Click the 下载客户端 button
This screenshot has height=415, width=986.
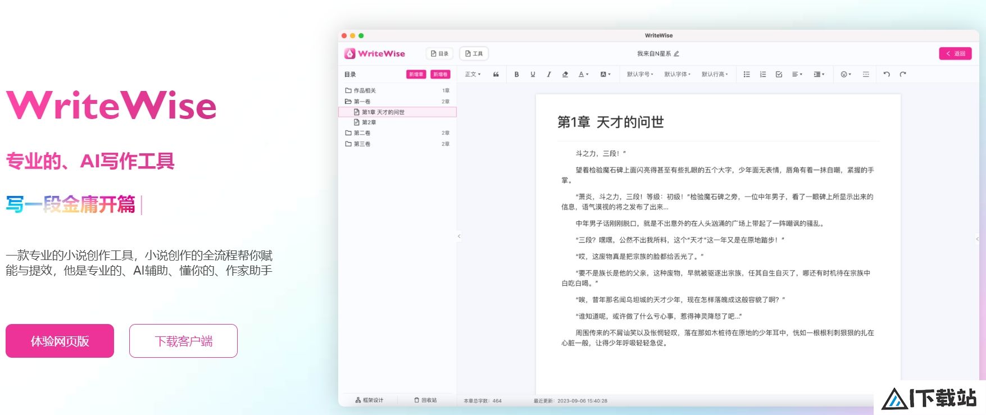183,341
